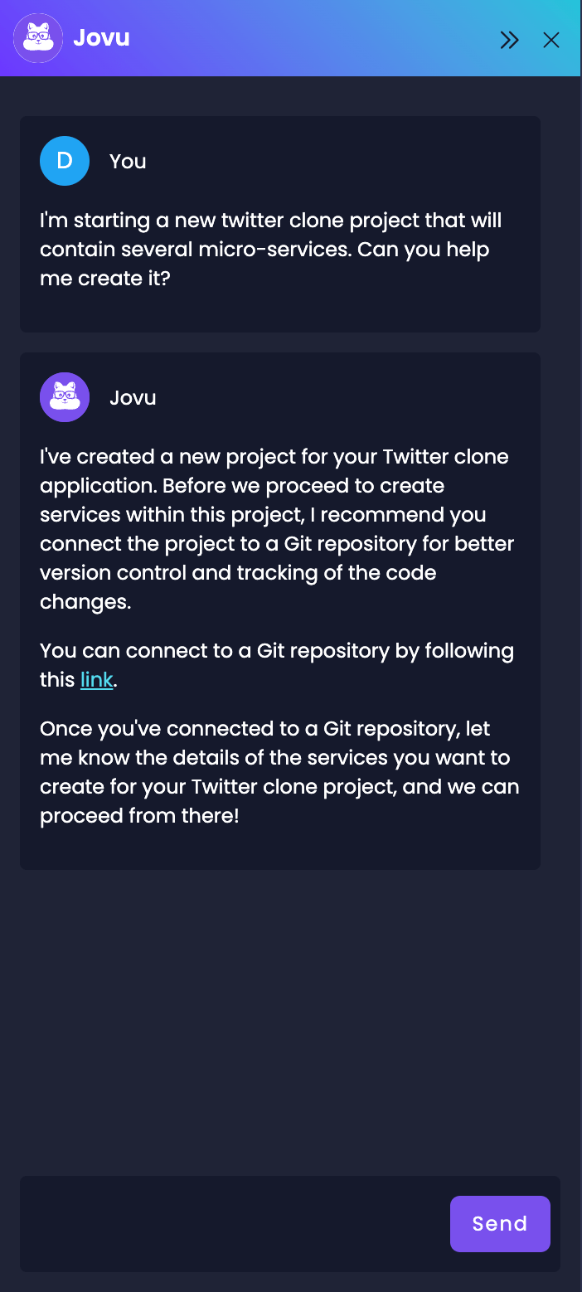
Task: Click the 'Jovu' title text in the header
Action: coord(102,37)
